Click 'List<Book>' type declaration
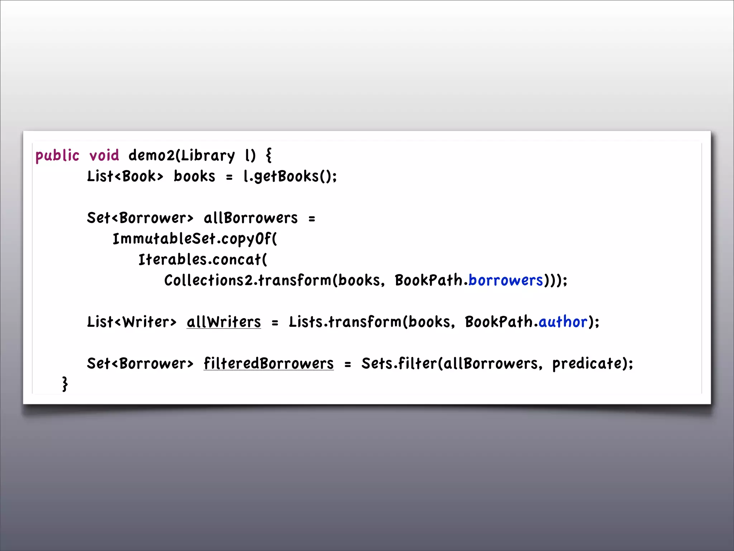Viewport: 734px width, 551px height. coord(125,176)
